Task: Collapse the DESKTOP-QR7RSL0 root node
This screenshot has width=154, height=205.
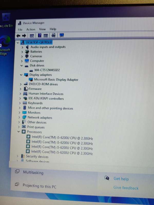Action: (x=18, y=43)
